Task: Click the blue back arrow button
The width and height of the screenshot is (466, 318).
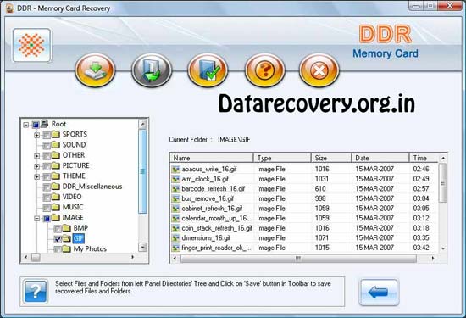Action: [379, 292]
